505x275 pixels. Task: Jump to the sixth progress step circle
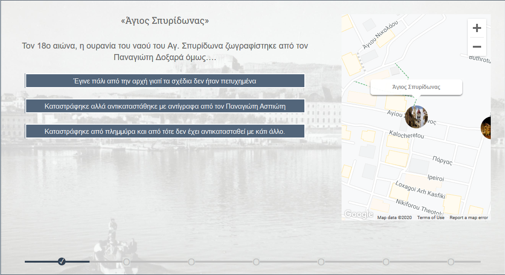coord(386,262)
